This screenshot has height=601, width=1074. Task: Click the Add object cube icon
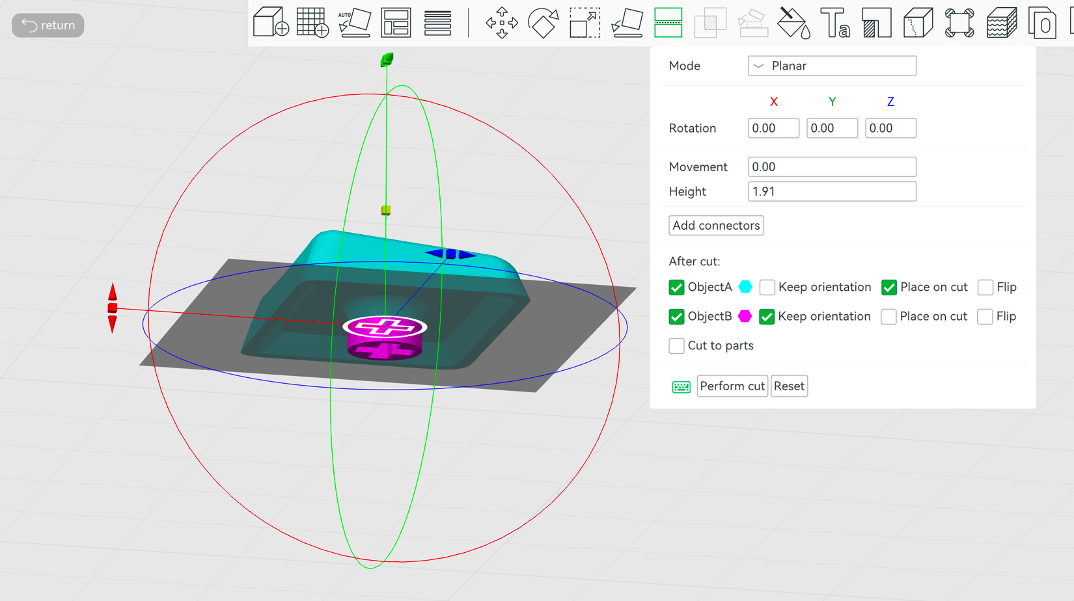271,23
